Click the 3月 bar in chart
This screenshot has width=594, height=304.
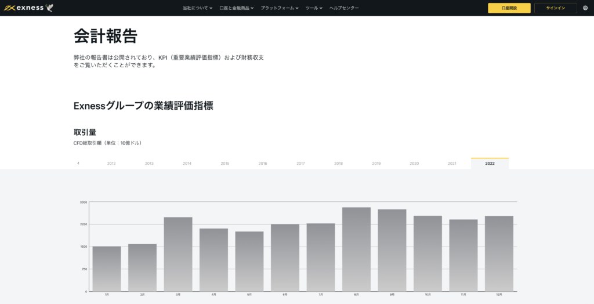coord(178,254)
